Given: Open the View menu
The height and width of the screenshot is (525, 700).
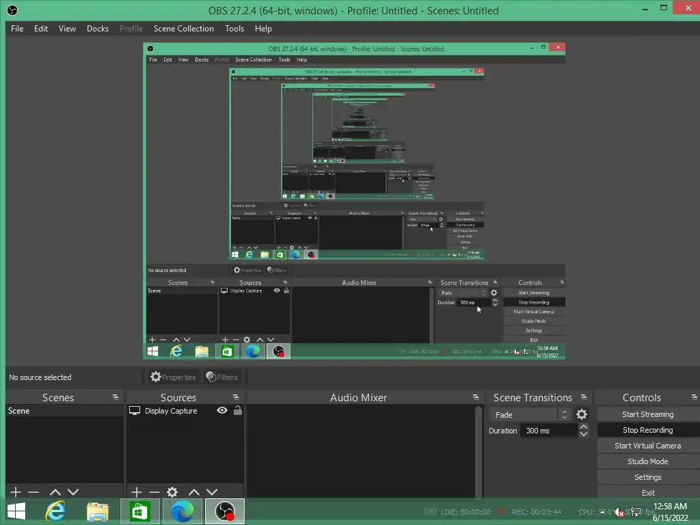Looking at the screenshot, I should tap(67, 29).
